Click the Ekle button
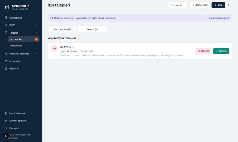This screenshot has height=142, width=238. pos(218,5)
